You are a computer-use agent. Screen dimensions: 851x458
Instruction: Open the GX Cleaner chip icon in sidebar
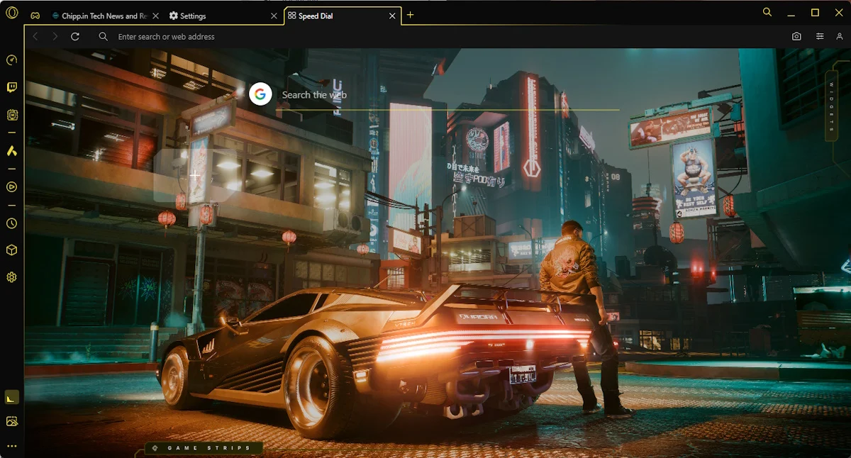click(x=11, y=114)
